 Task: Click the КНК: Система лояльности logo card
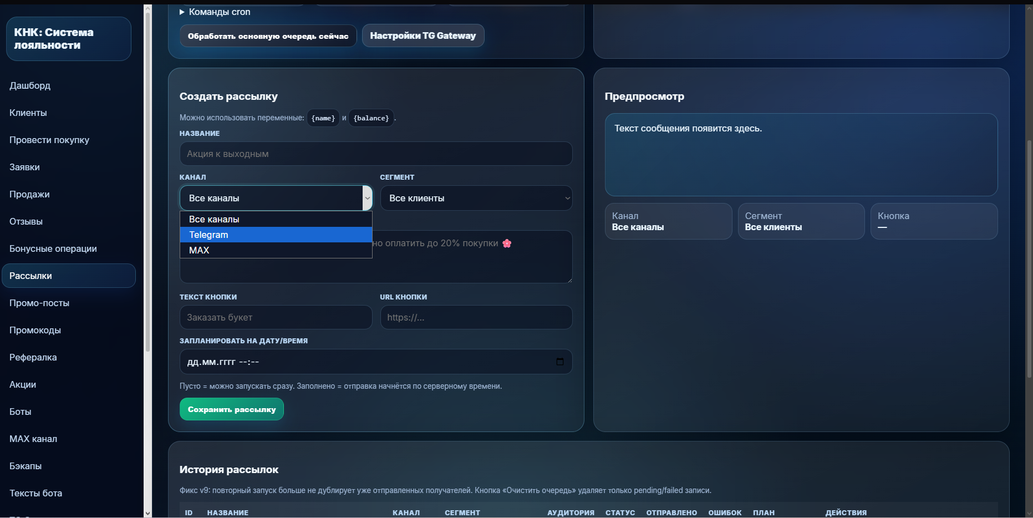pos(69,39)
